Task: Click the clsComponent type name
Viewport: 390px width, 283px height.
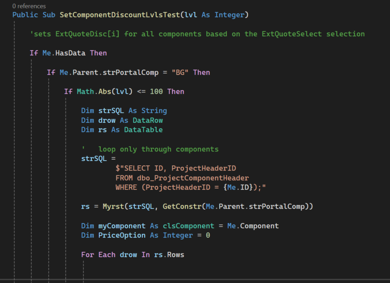Action: click(x=188, y=226)
